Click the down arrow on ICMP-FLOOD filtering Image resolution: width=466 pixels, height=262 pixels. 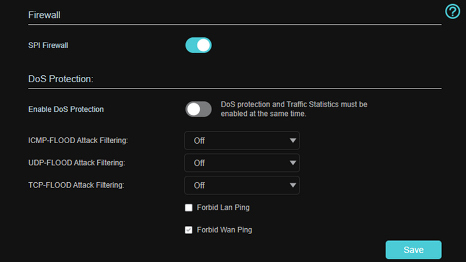point(292,140)
